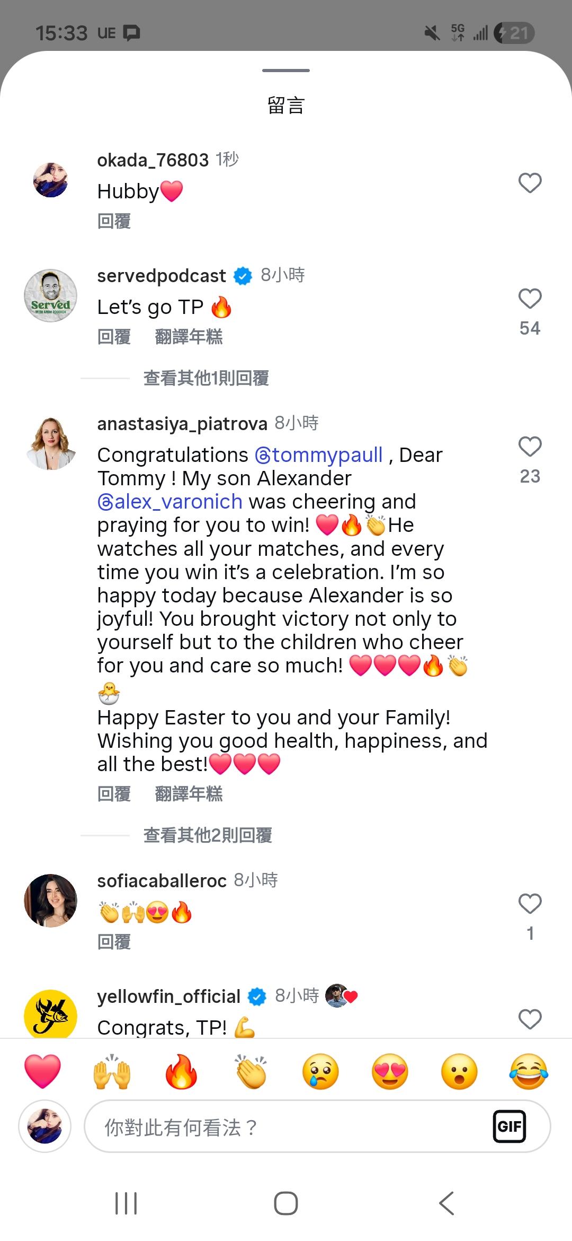The image size is (572, 1241).
Task: Tap the laughing tears quick reaction emoji
Action: click(x=529, y=1071)
